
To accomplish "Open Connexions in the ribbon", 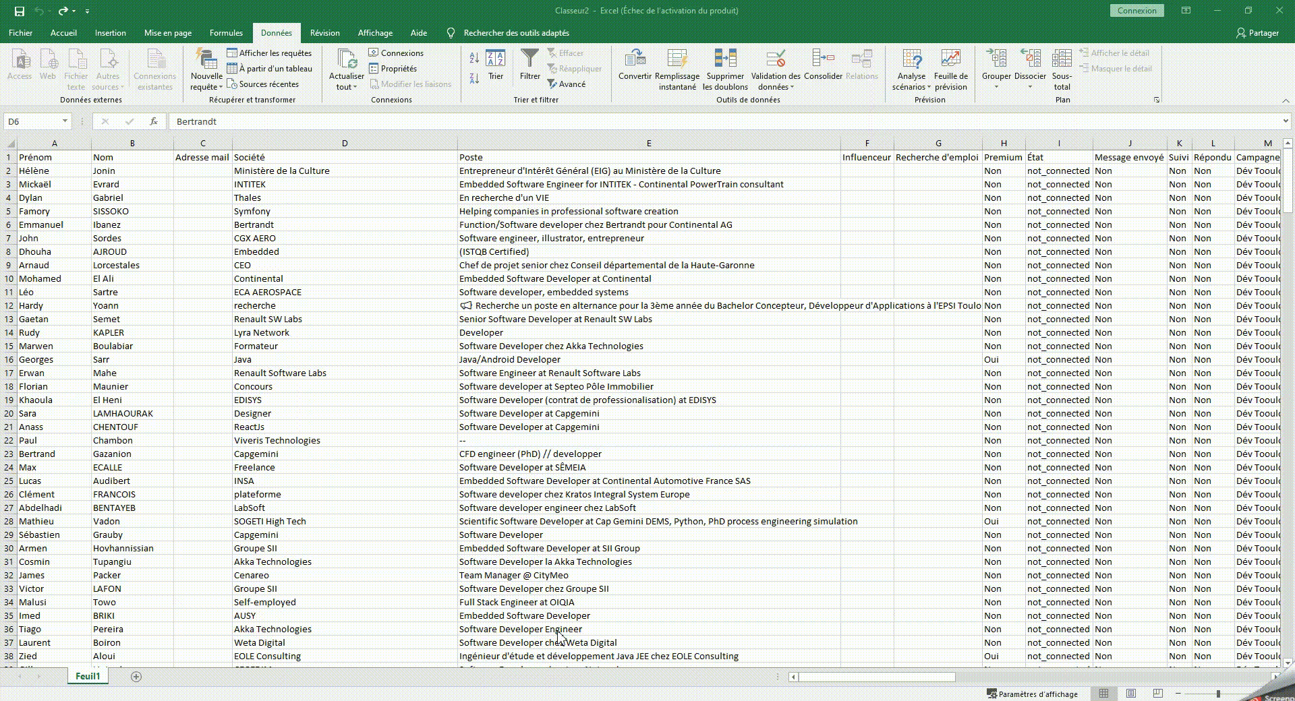I will click(396, 53).
